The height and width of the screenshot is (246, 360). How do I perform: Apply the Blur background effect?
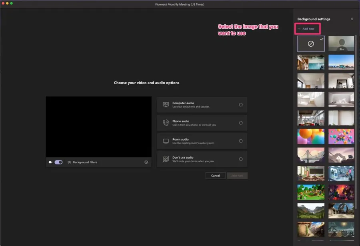pyautogui.click(x=341, y=44)
